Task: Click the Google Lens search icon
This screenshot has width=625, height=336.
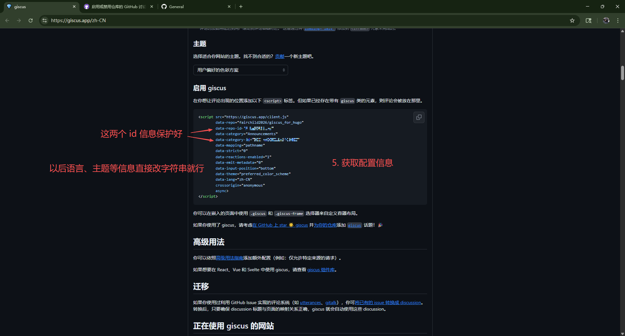Action: [589, 21]
